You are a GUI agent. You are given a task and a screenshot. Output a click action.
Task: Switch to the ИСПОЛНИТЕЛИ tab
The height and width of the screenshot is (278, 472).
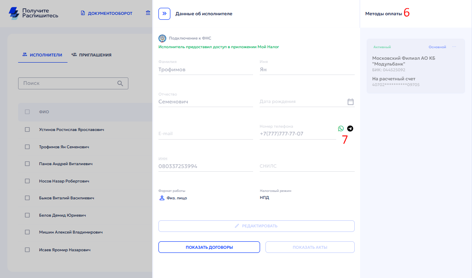pyautogui.click(x=42, y=55)
